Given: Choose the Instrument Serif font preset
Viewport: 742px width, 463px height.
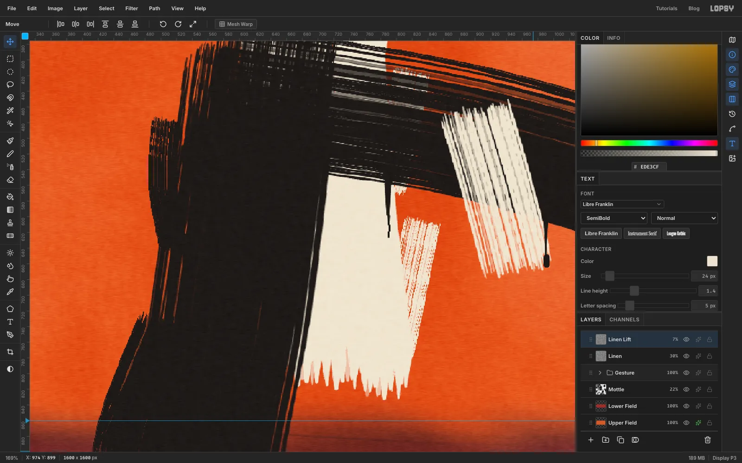Looking at the screenshot, I should tap(642, 233).
